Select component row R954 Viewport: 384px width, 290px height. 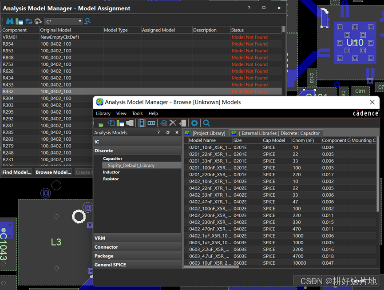[x=142, y=44]
